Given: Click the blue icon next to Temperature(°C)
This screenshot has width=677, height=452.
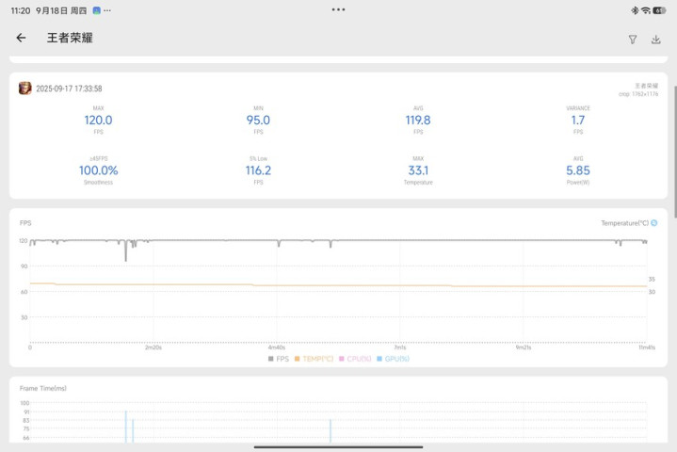Looking at the screenshot, I should coord(654,223).
